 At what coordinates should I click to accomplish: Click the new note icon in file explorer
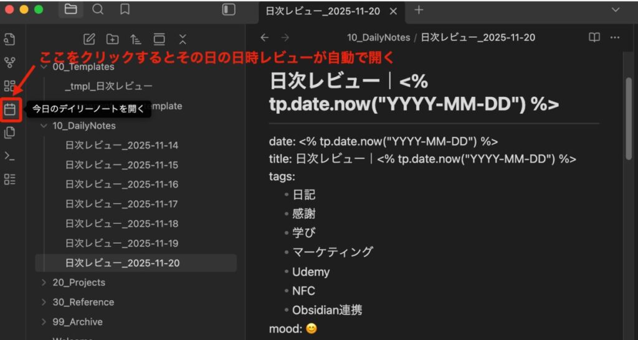pyautogui.click(x=89, y=39)
